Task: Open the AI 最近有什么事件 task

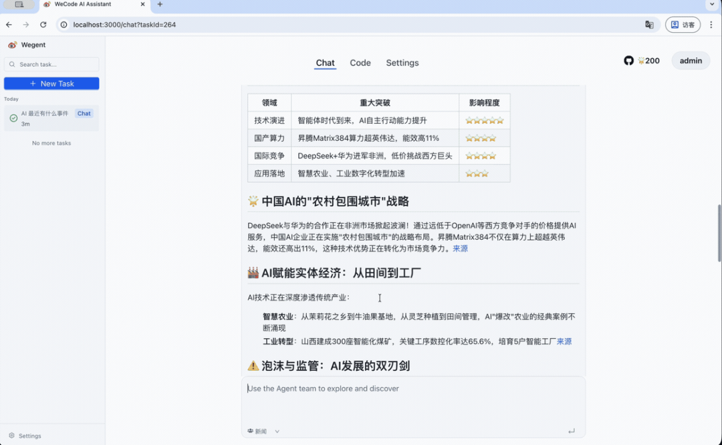Action: [x=51, y=118]
